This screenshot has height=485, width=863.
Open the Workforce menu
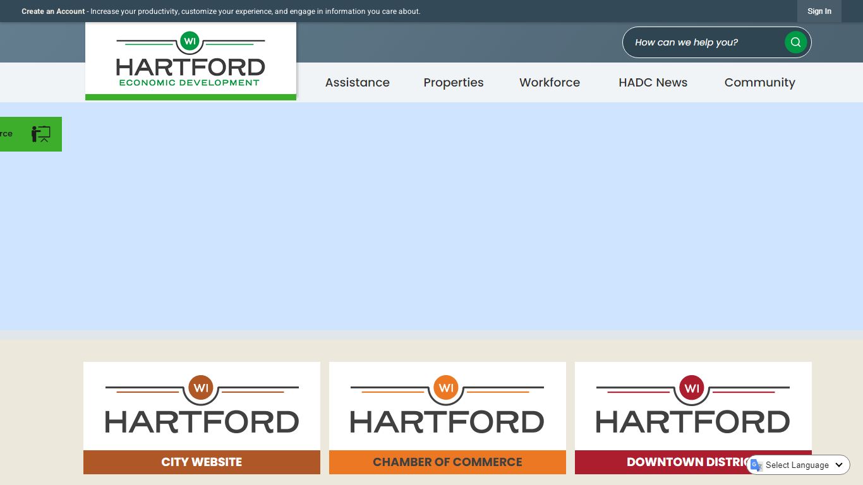550,83
